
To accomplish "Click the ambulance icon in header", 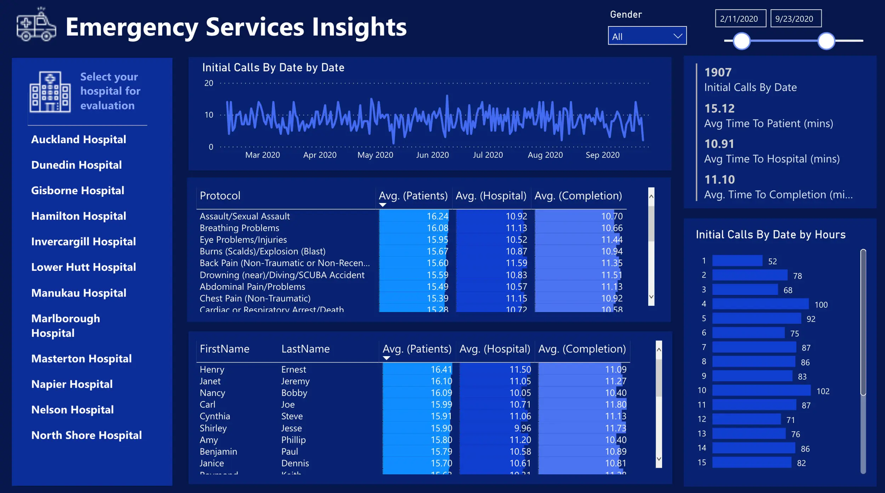I will (x=36, y=25).
